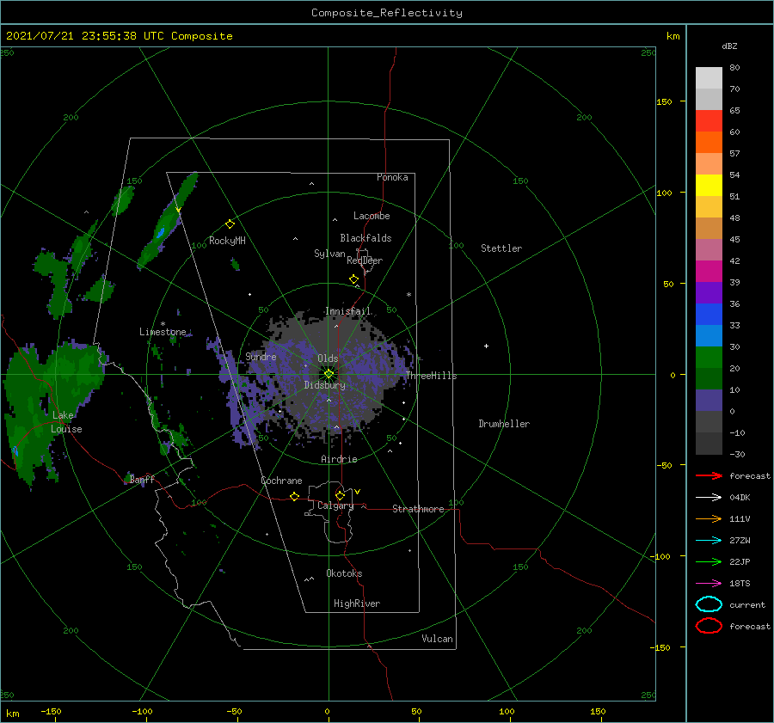Click the white plus marker west of Drumheller
Screen dimensions: 774x723
486,346
